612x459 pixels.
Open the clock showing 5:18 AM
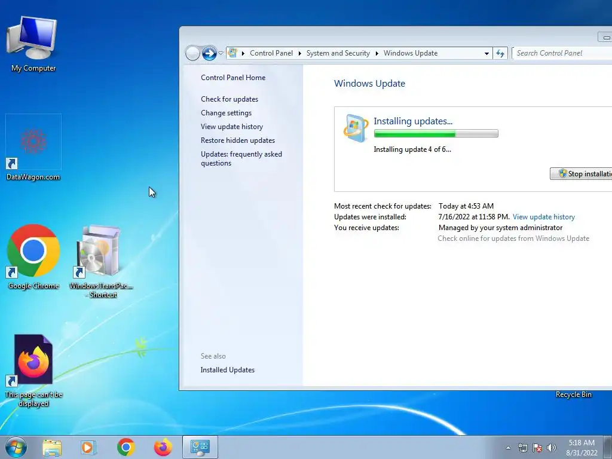[582, 448]
